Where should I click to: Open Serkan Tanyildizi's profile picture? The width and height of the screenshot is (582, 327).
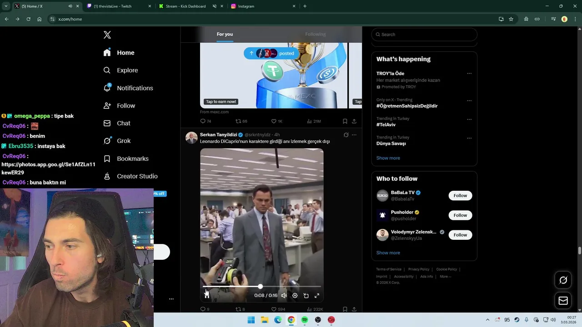191,138
